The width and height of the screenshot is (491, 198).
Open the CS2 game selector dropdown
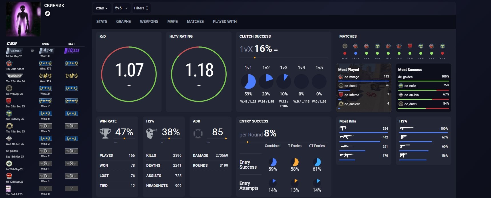click(x=102, y=8)
